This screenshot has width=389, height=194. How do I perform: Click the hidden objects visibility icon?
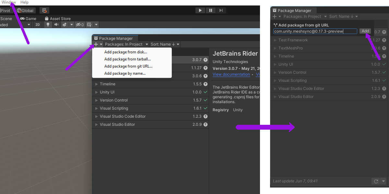click(79, 25)
